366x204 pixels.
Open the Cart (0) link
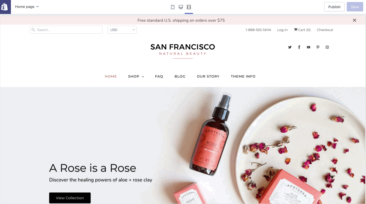point(302,30)
